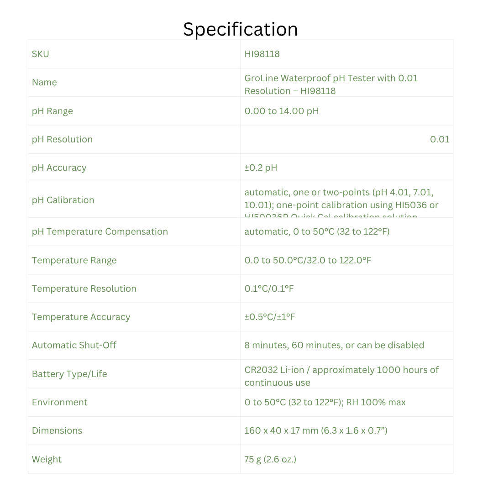Screen dimensions: 493x493
Task: Click the 8 minutes, 60 minutes shut-off value
Action: pyautogui.click(x=334, y=345)
